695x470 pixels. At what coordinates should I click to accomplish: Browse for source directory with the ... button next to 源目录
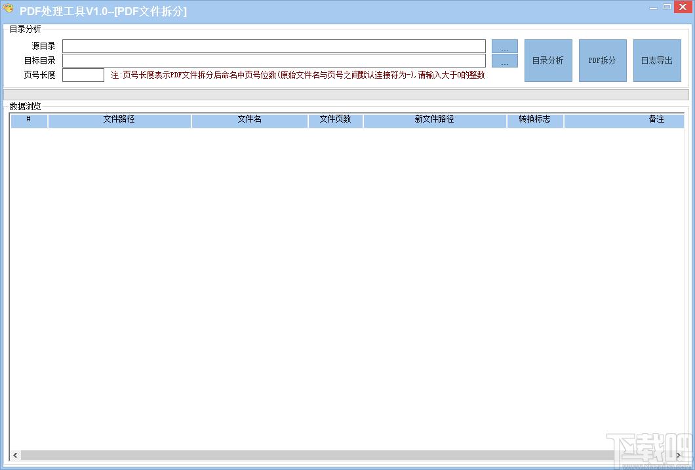pos(504,46)
